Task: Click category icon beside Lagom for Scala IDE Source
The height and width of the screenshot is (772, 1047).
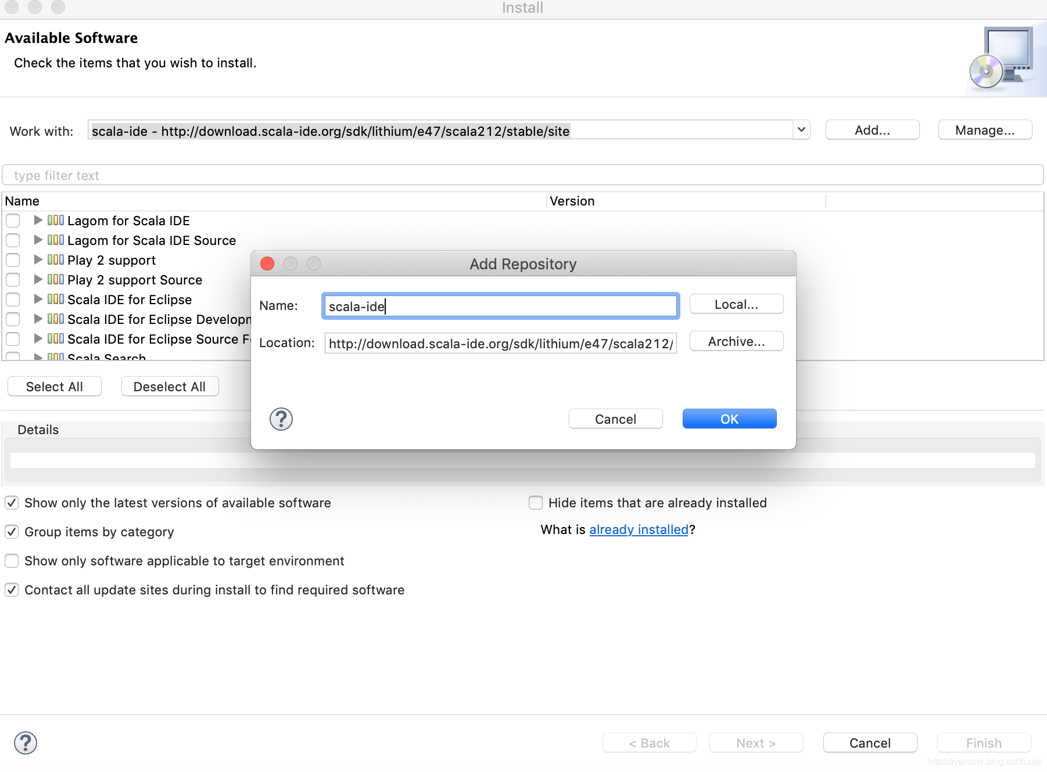Action: [x=56, y=240]
